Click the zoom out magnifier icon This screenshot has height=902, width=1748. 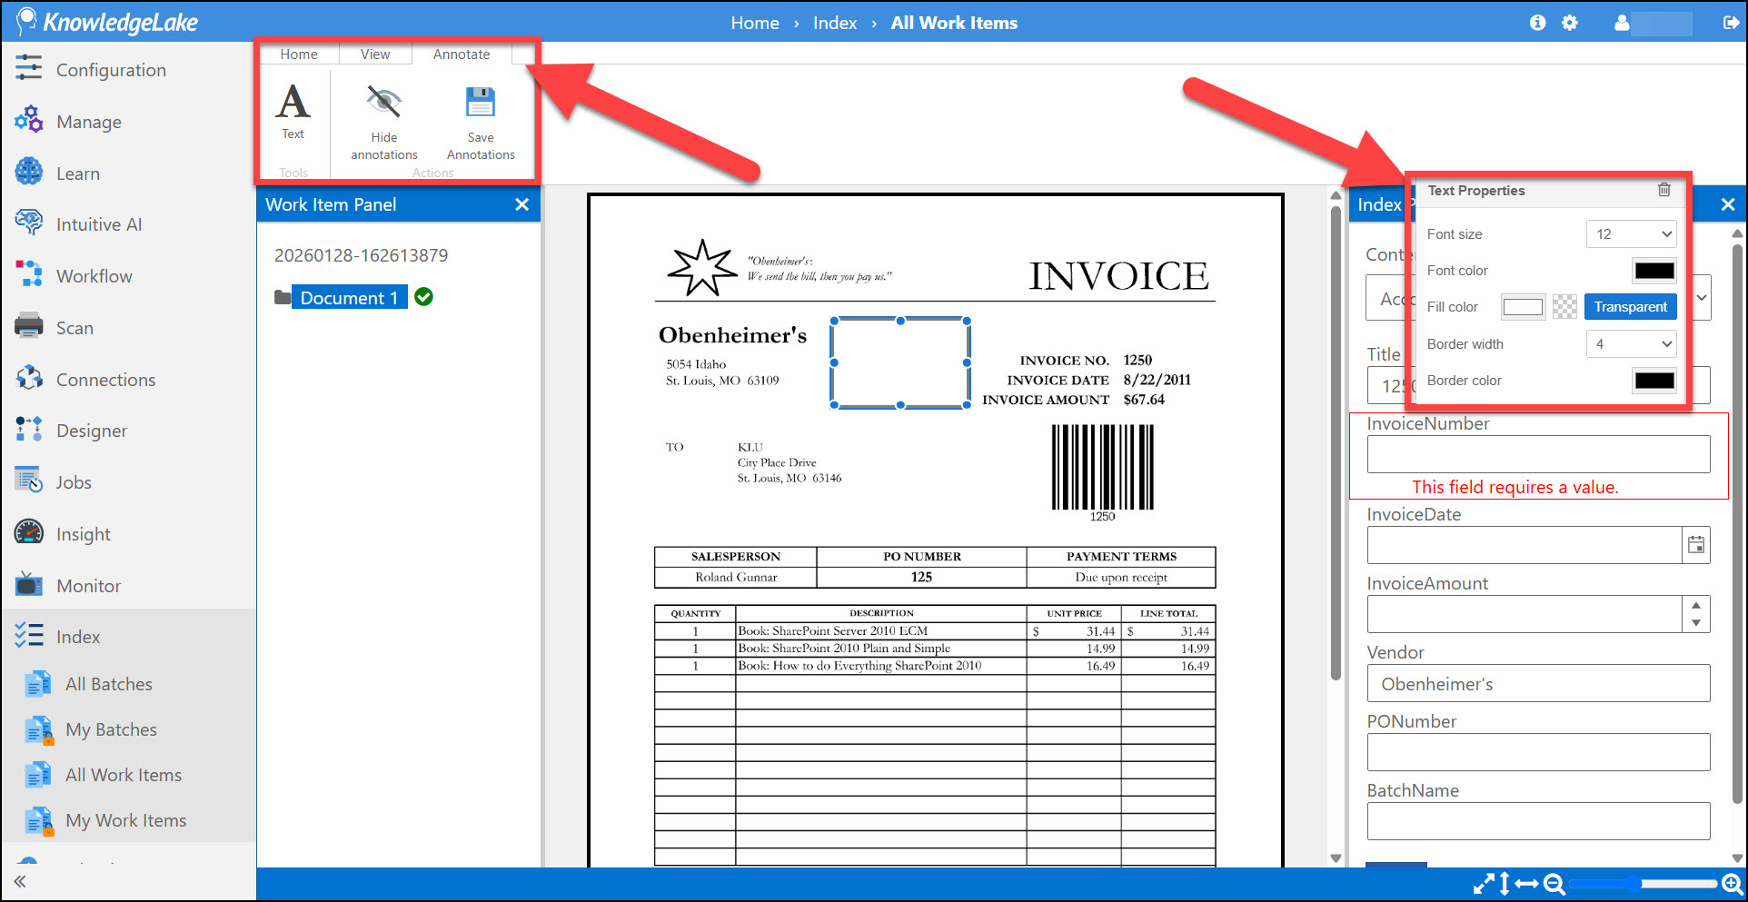(x=1554, y=883)
